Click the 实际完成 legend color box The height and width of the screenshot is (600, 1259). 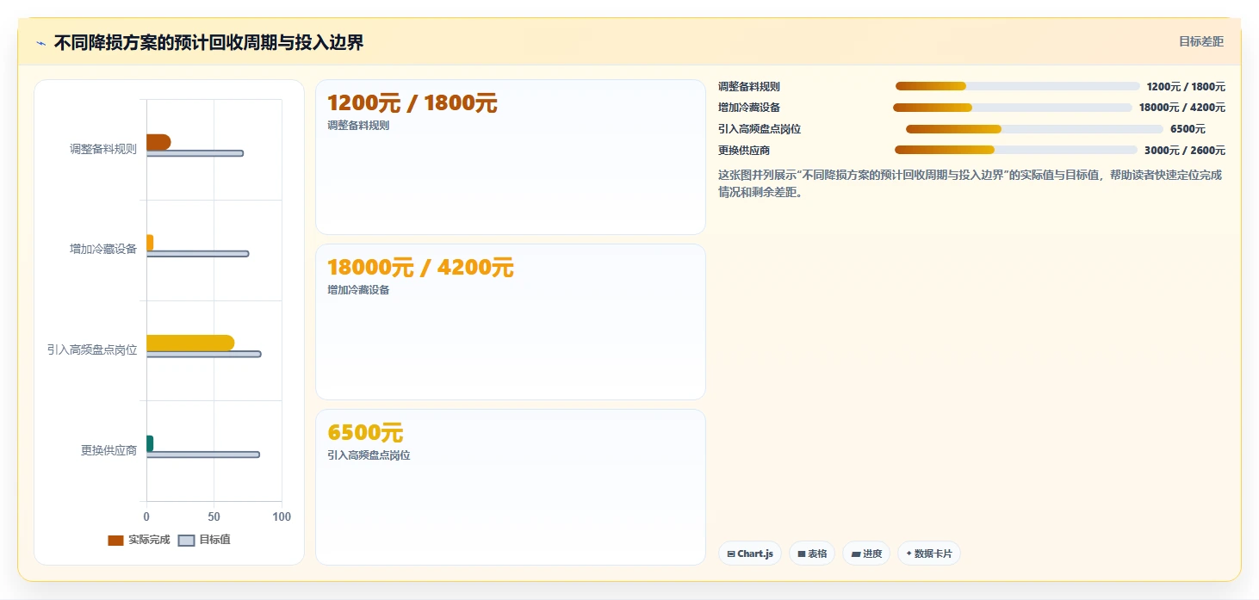pyautogui.click(x=115, y=540)
